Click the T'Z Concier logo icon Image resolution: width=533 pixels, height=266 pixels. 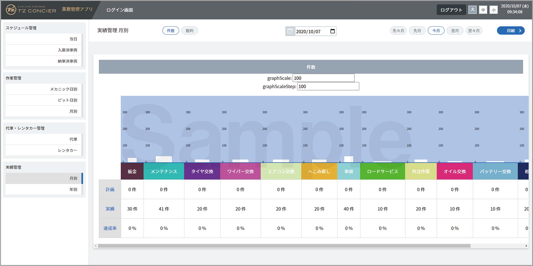(11, 10)
